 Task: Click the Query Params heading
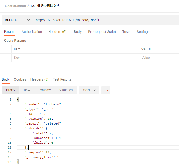click(x=15, y=41)
